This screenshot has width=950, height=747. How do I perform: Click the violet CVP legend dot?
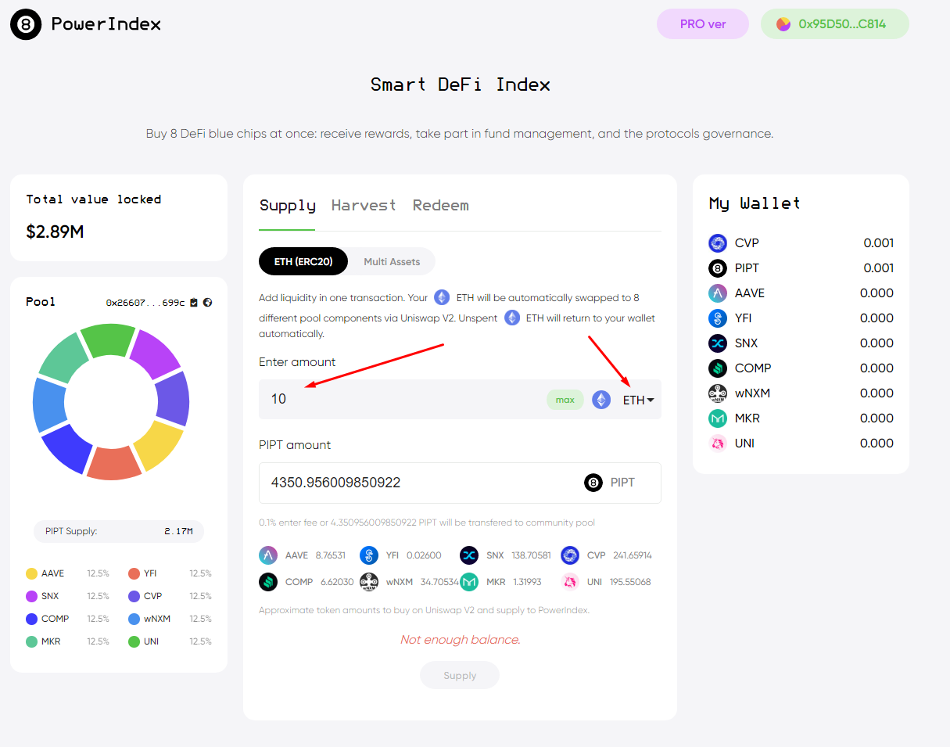pyautogui.click(x=134, y=596)
